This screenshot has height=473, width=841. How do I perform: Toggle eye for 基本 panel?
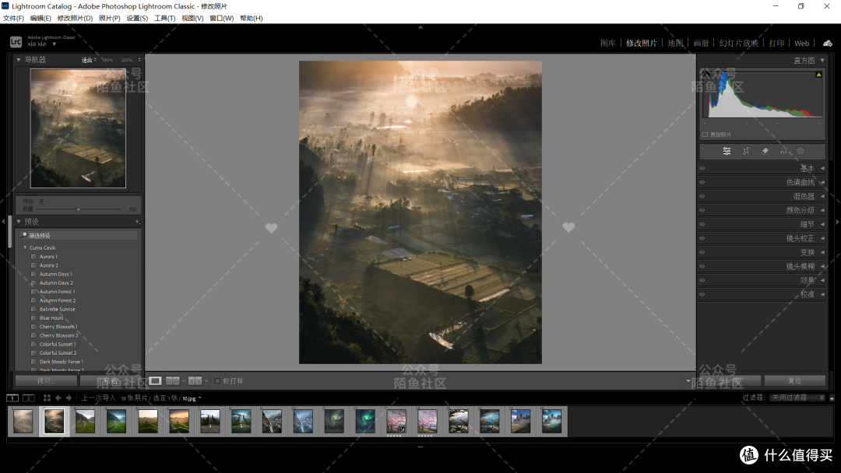(x=702, y=168)
